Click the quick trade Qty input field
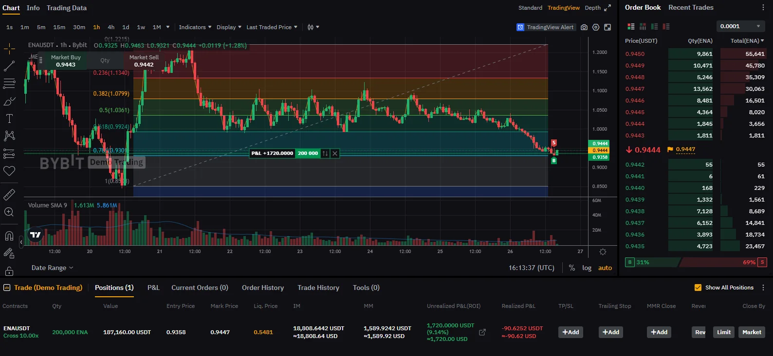 [x=105, y=61]
